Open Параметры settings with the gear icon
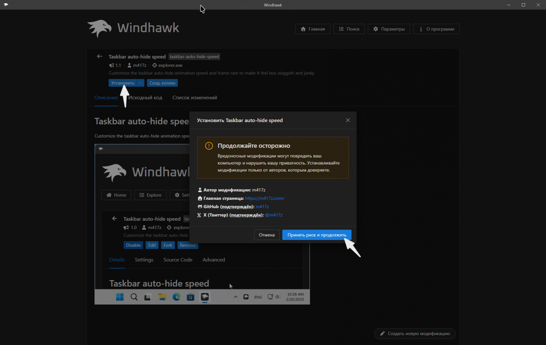Image resolution: width=546 pixels, height=345 pixels. point(389,29)
